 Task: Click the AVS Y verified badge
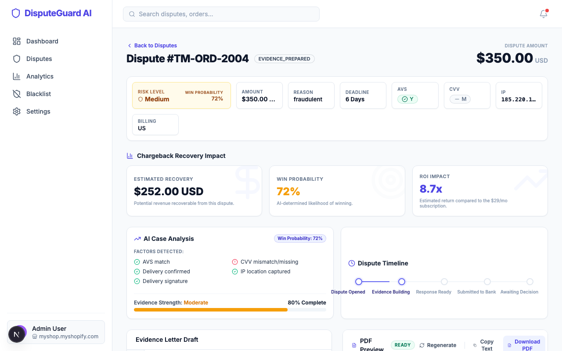tap(407, 99)
